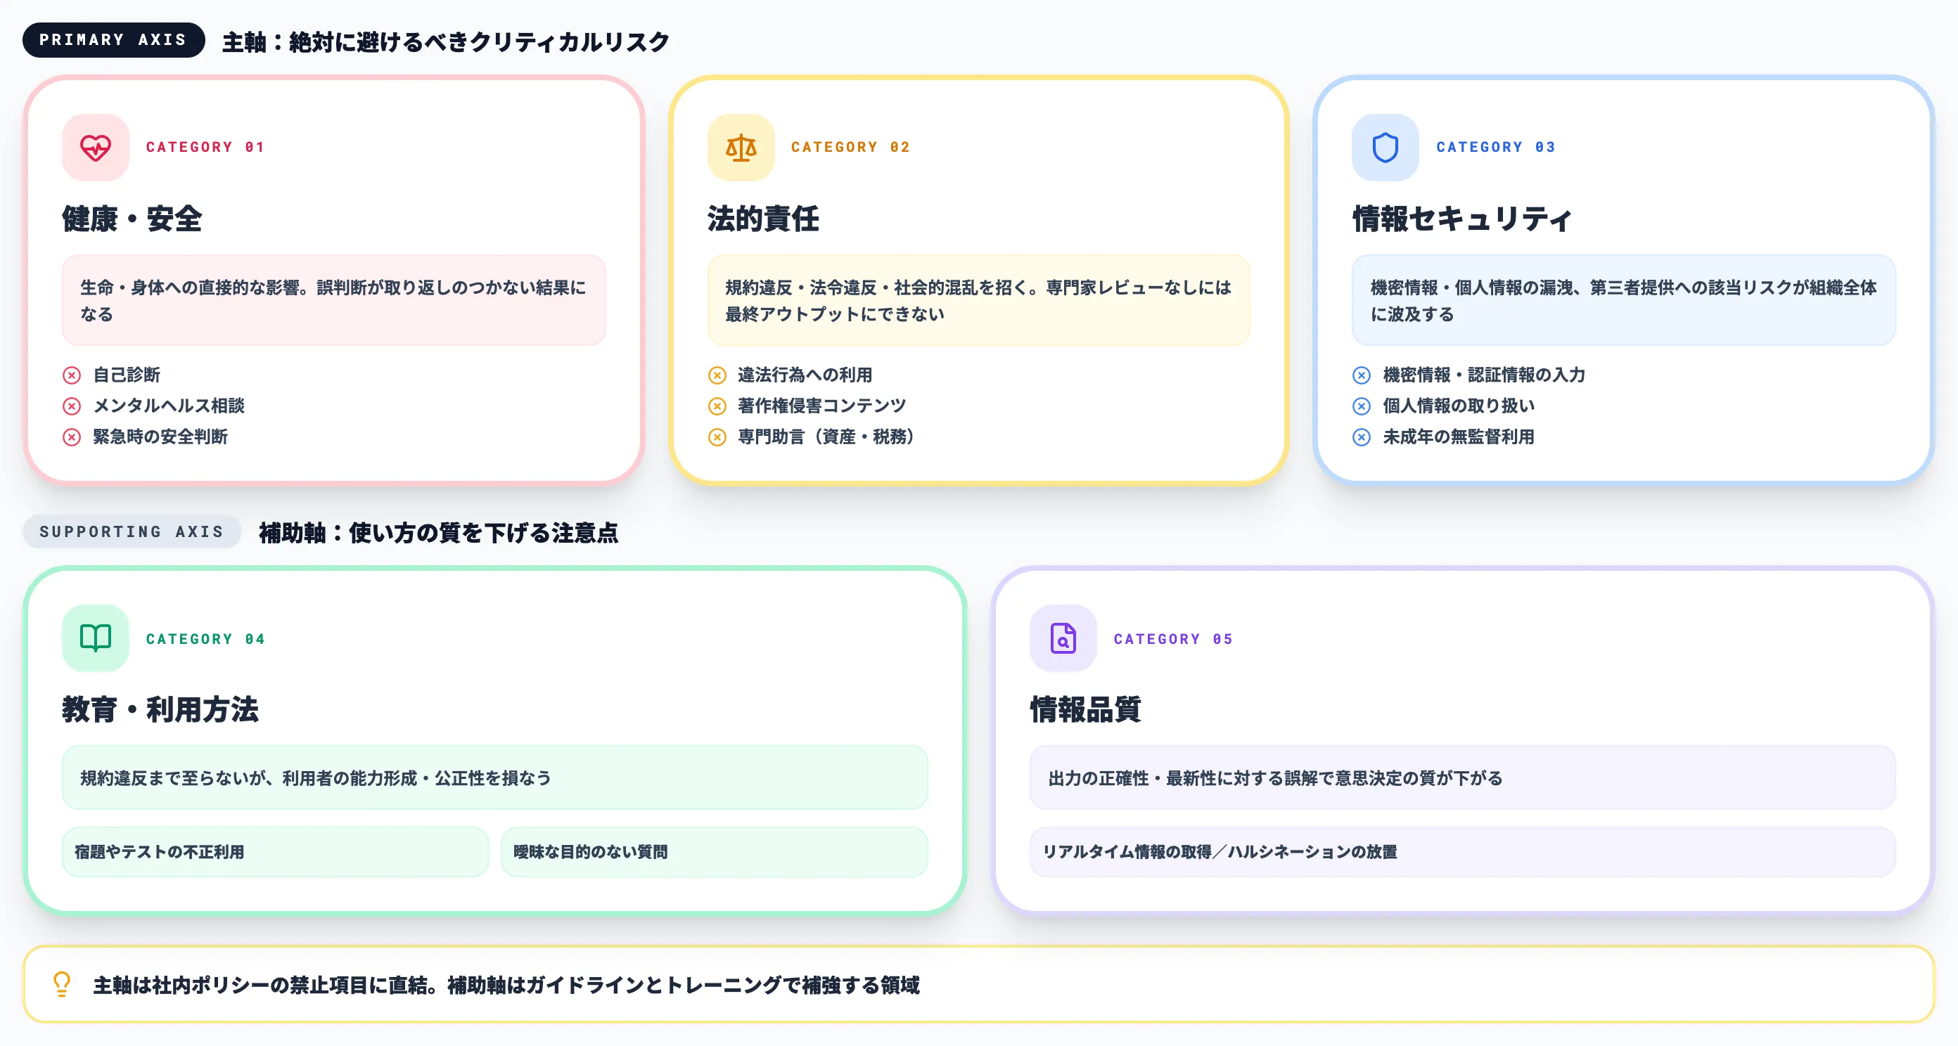The width and height of the screenshot is (1958, 1046).
Task: Click the 機密情報・個人情報の漏洩 description box
Action: click(x=1623, y=300)
